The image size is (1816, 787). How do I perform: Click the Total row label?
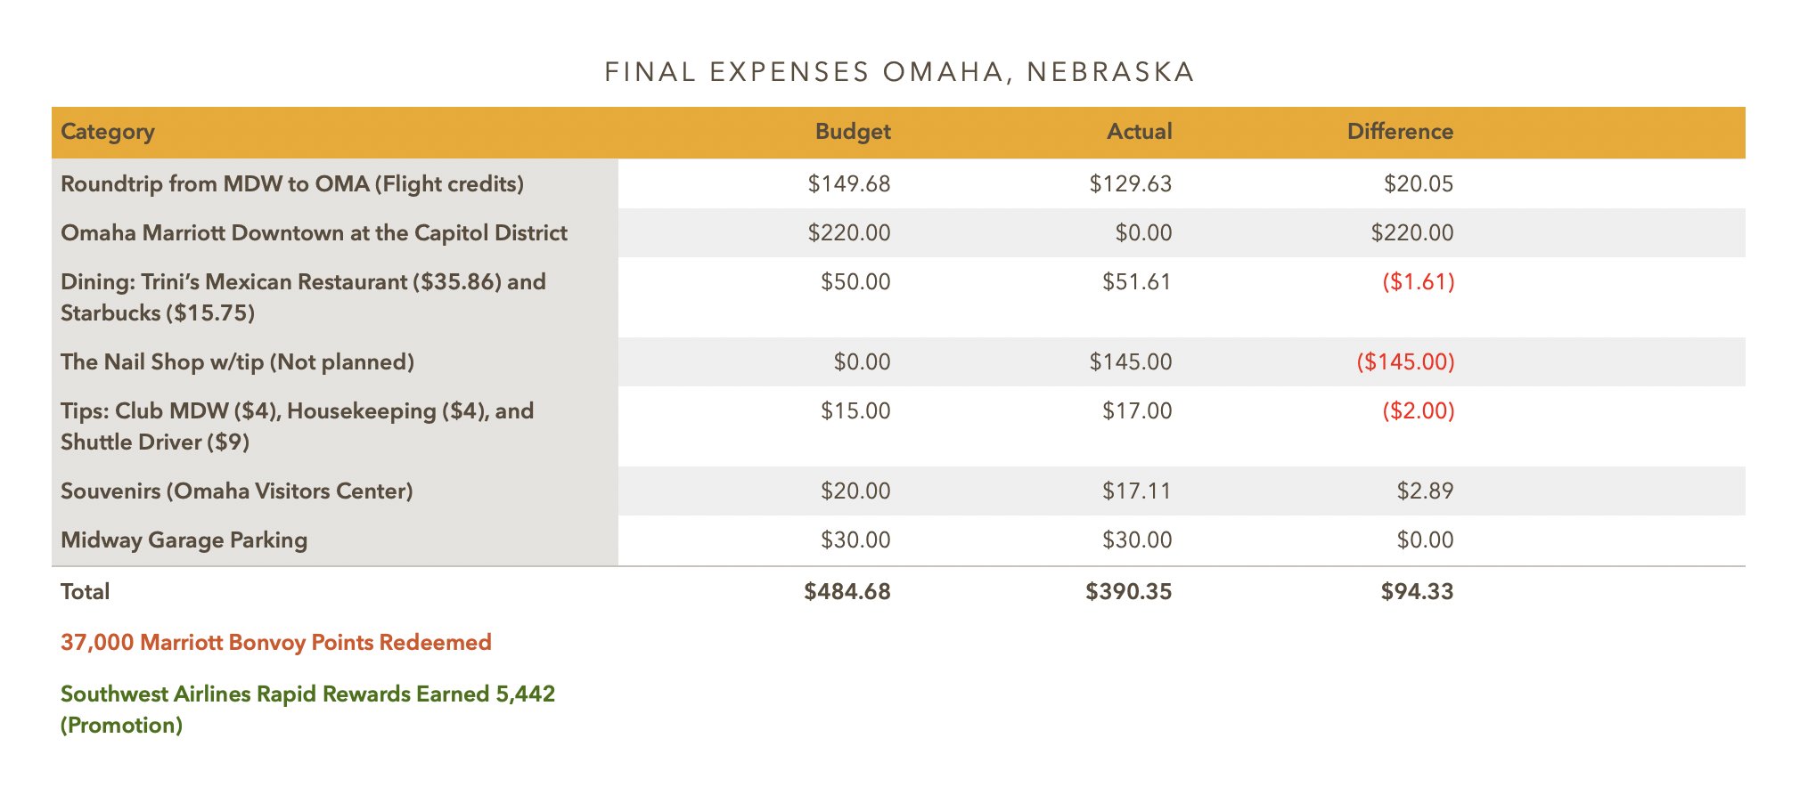tap(86, 592)
